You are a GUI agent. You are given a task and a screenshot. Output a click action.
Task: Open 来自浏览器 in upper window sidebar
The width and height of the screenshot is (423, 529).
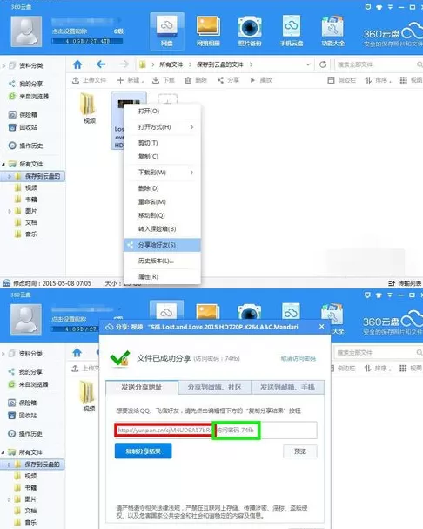pos(29,97)
